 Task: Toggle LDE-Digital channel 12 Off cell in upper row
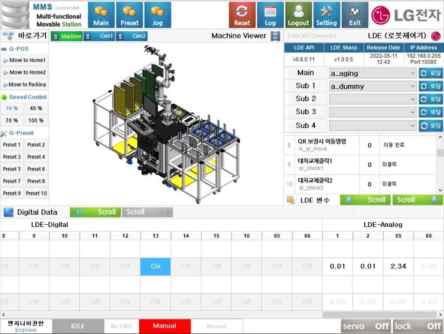click(x=125, y=266)
